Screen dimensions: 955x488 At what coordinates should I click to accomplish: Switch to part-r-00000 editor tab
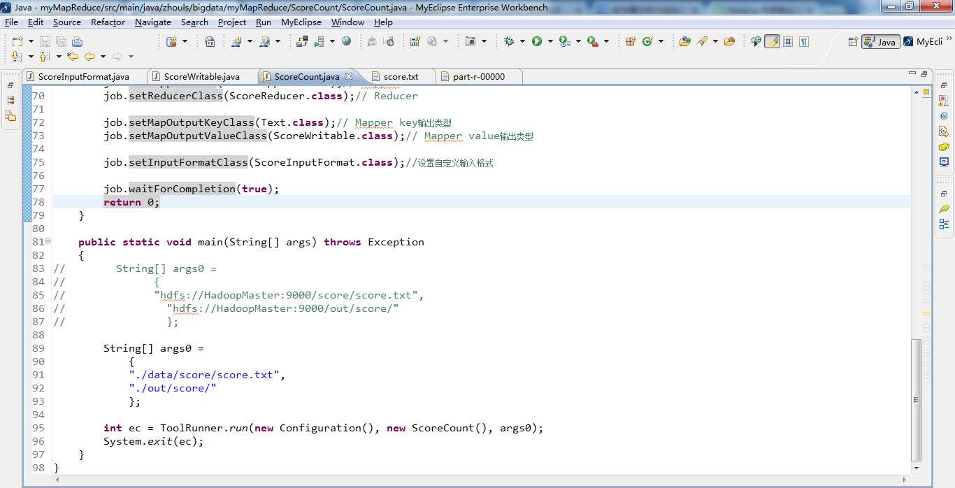(478, 76)
